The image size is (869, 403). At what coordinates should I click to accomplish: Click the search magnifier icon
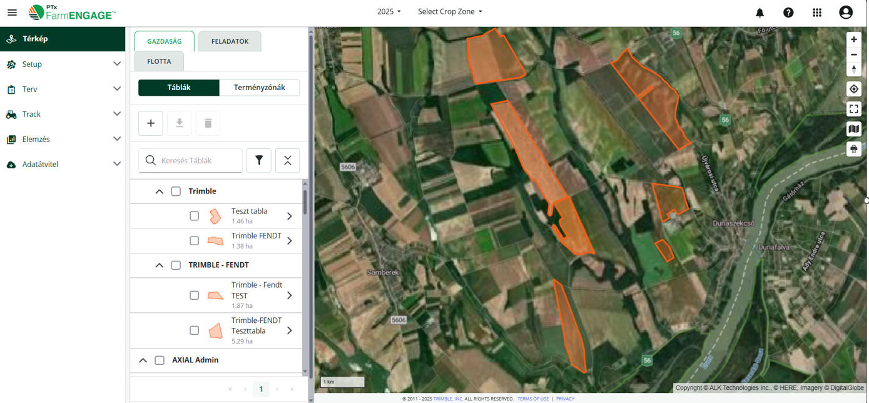pos(151,161)
